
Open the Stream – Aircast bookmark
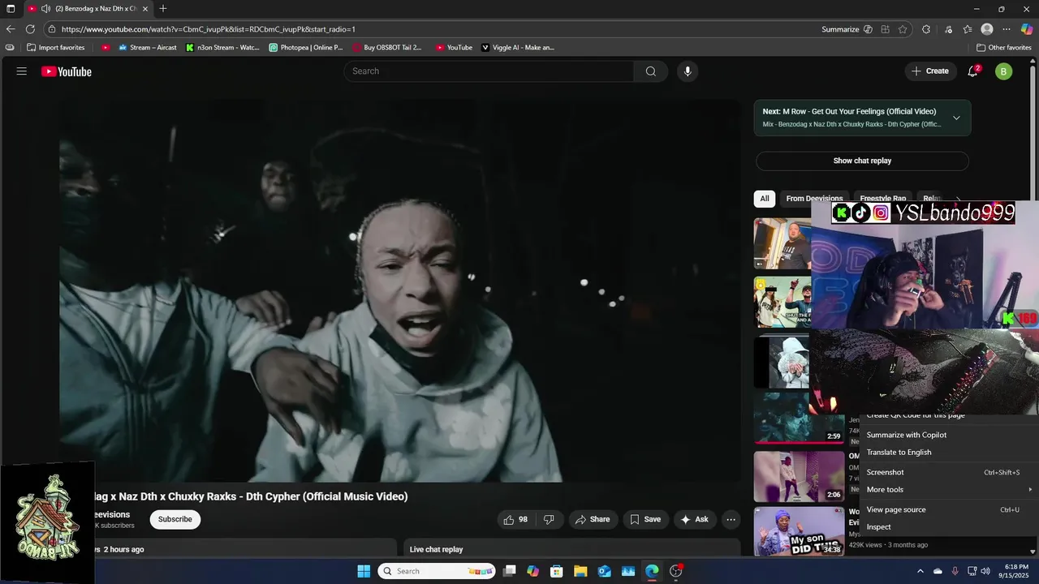(147, 48)
